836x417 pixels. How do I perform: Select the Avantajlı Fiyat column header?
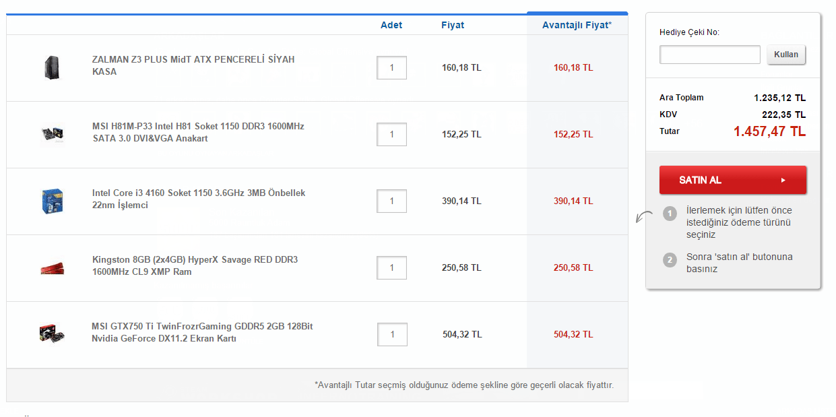pos(577,24)
